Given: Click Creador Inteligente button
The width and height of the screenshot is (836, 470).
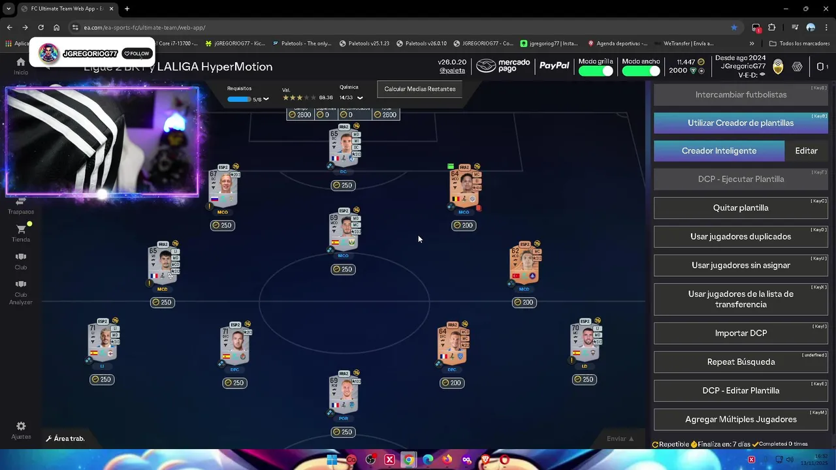Looking at the screenshot, I should (719, 151).
